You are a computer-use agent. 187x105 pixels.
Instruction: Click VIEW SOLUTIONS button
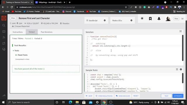pos(104,96)
